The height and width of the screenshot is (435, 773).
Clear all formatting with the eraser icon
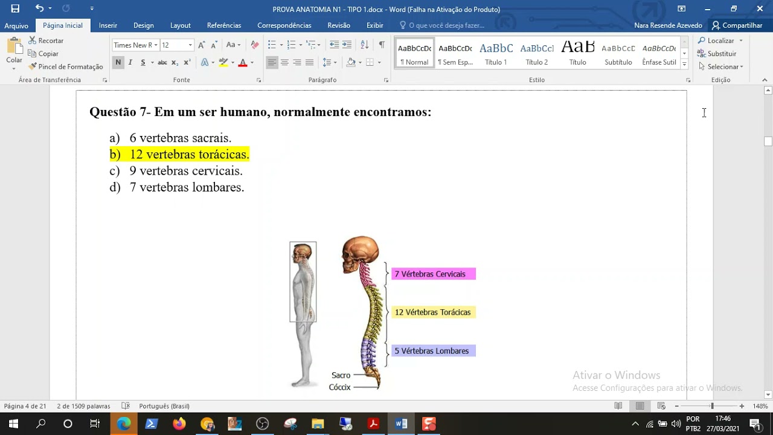point(255,45)
